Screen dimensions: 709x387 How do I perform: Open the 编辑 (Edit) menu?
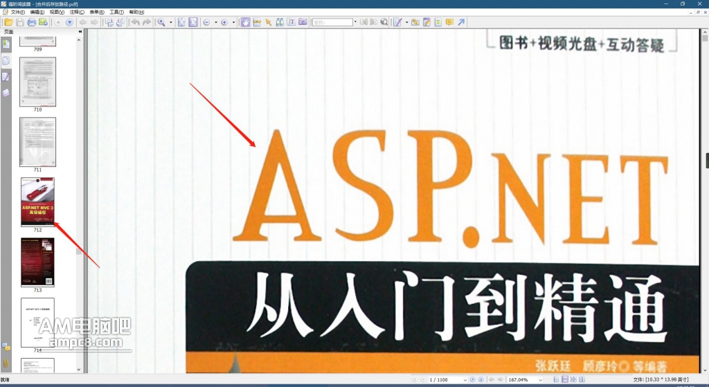[x=37, y=12]
